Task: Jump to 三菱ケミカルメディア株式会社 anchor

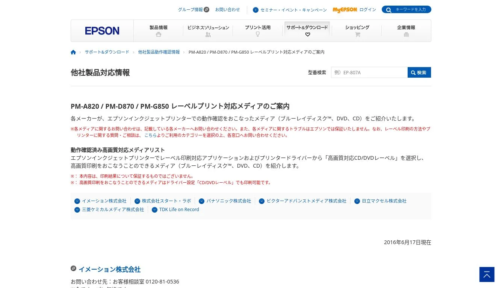Action: coord(113,210)
